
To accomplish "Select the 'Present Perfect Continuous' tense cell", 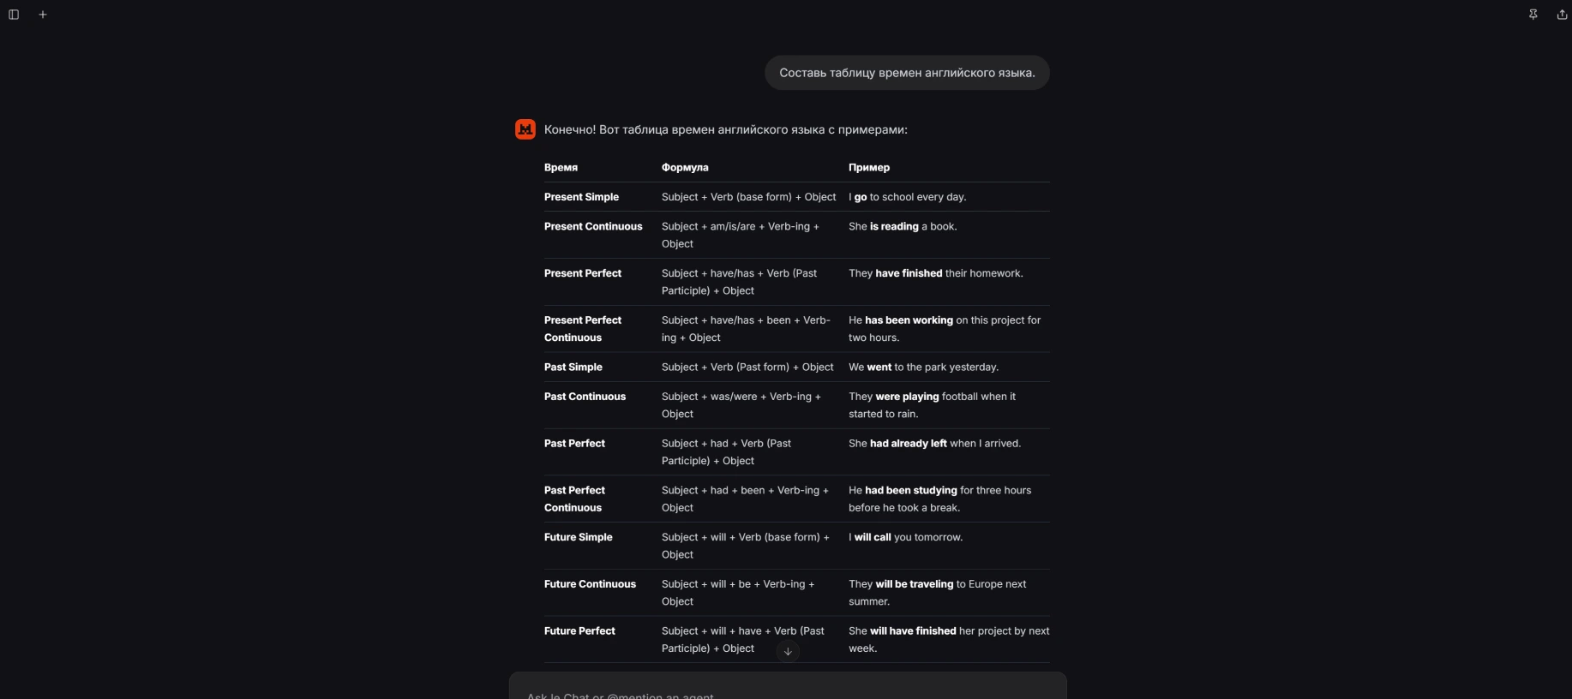I will [x=583, y=329].
